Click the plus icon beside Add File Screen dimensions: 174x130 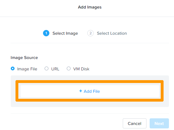(81, 91)
